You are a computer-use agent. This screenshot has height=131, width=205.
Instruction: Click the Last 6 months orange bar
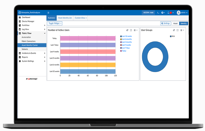point(88,65)
